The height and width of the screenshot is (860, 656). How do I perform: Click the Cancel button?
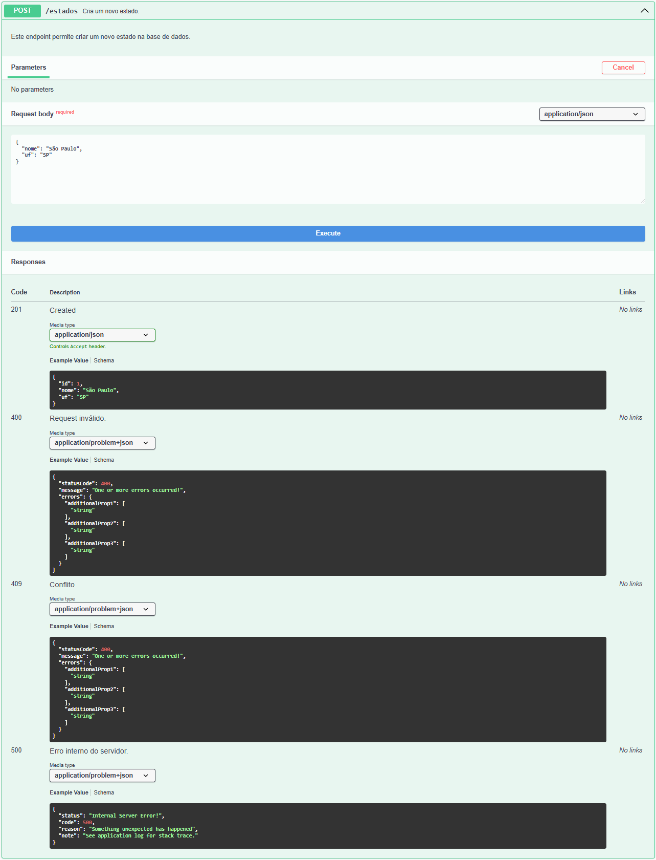tap(623, 68)
